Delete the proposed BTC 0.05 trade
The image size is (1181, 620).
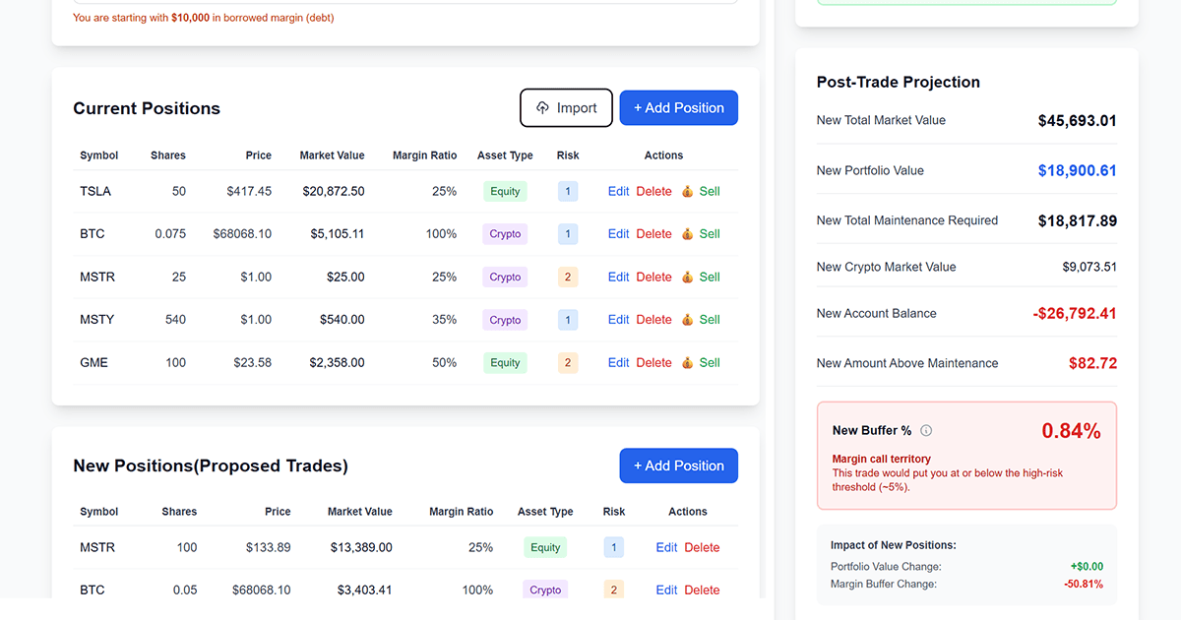tap(702, 590)
